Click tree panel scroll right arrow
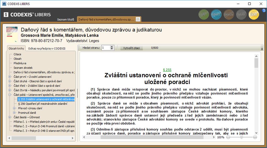The height and width of the screenshot is (148, 267). coord(72,138)
